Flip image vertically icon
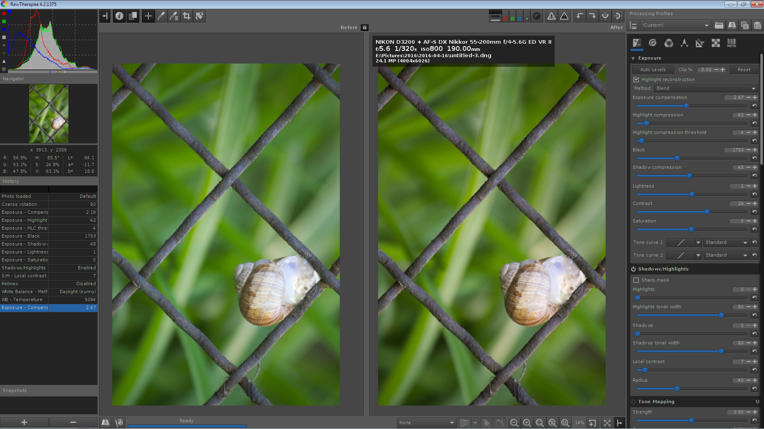Image resolution: width=764 pixels, height=429 pixels. click(618, 16)
